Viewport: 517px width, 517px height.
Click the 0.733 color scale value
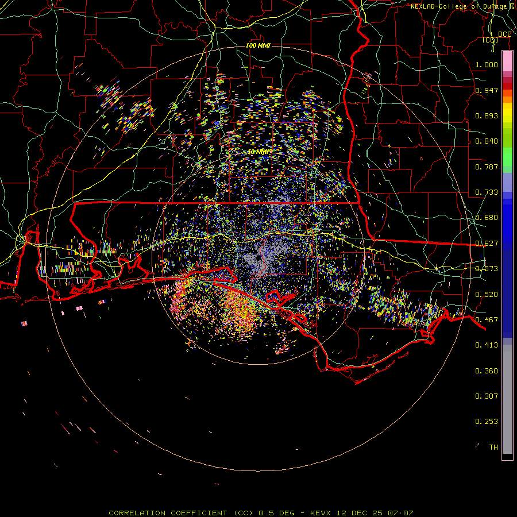pos(487,192)
